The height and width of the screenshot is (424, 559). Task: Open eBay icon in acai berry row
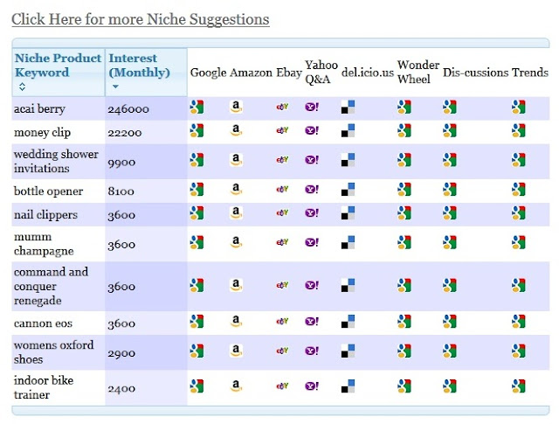click(282, 107)
